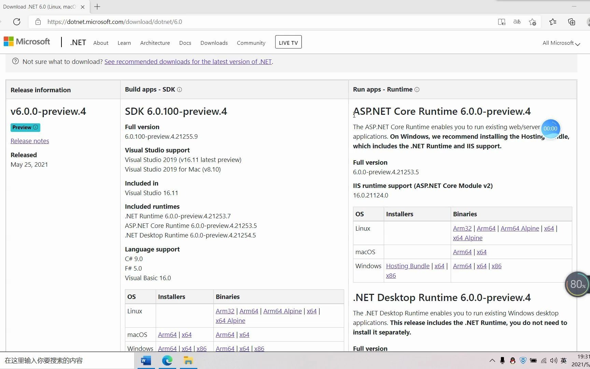Open the Downloads menu

point(214,43)
